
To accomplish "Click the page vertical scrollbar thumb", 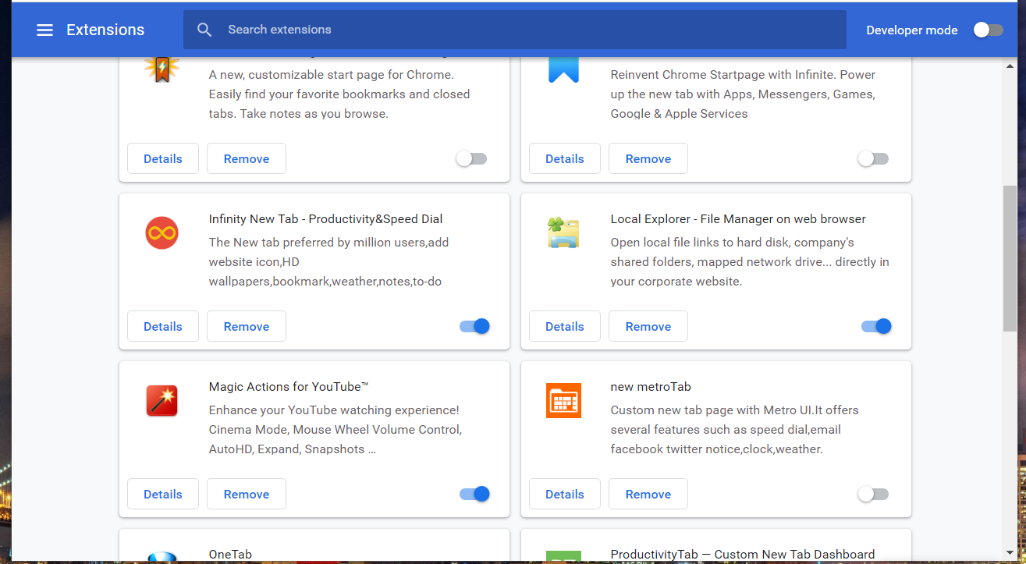I will click(1010, 257).
